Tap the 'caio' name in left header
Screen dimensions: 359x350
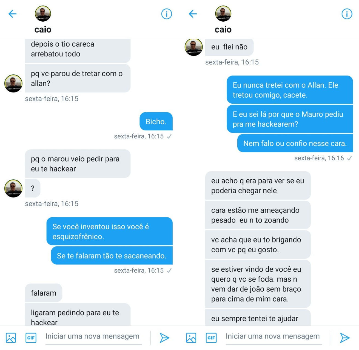pyautogui.click(x=43, y=29)
